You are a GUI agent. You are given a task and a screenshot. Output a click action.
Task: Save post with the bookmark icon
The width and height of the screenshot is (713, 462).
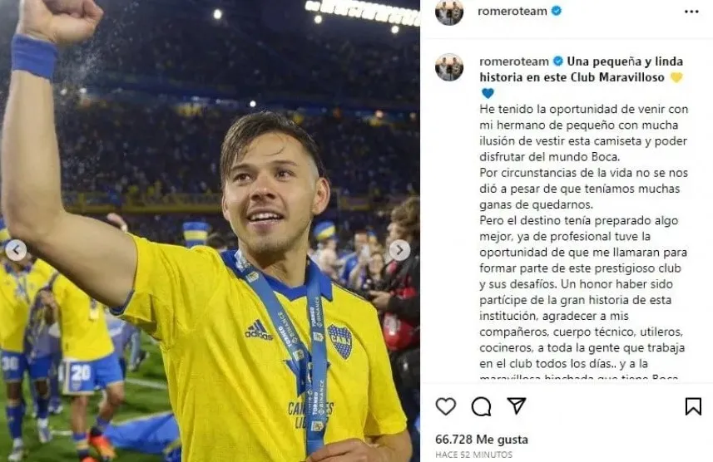[x=692, y=406]
